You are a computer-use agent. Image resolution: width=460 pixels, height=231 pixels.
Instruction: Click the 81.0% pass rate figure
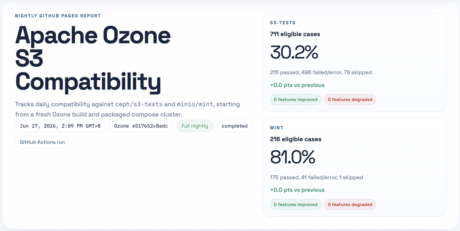tap(292, 157)
